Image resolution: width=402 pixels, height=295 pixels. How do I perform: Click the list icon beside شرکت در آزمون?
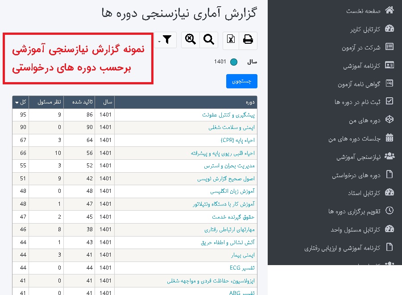point(390,47)
